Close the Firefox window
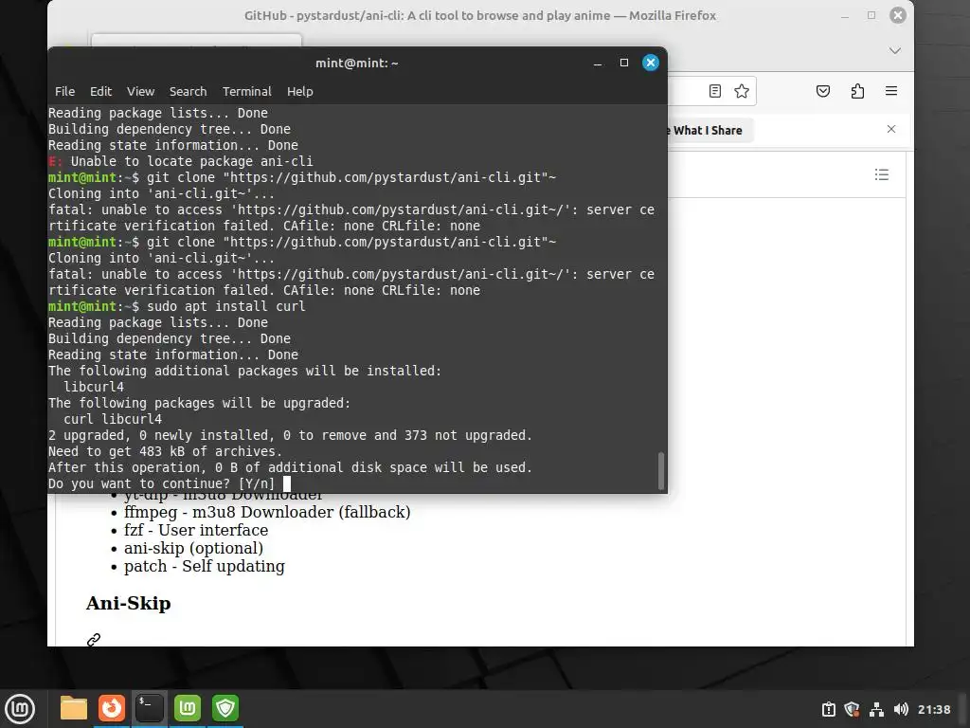Screen dimensions: 970x728 click(898, 15)
